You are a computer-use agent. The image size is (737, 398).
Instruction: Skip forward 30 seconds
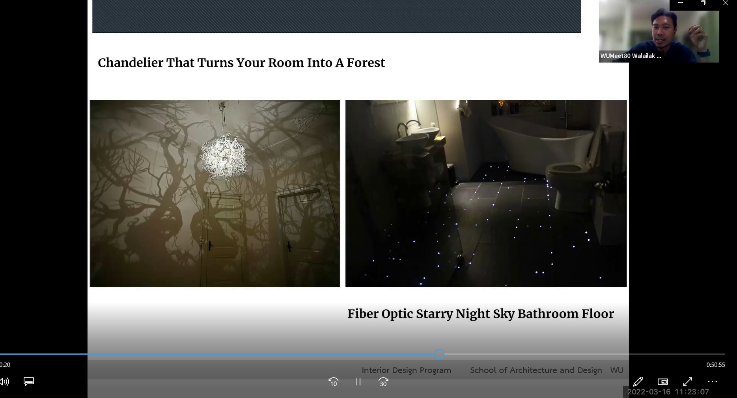383,382
